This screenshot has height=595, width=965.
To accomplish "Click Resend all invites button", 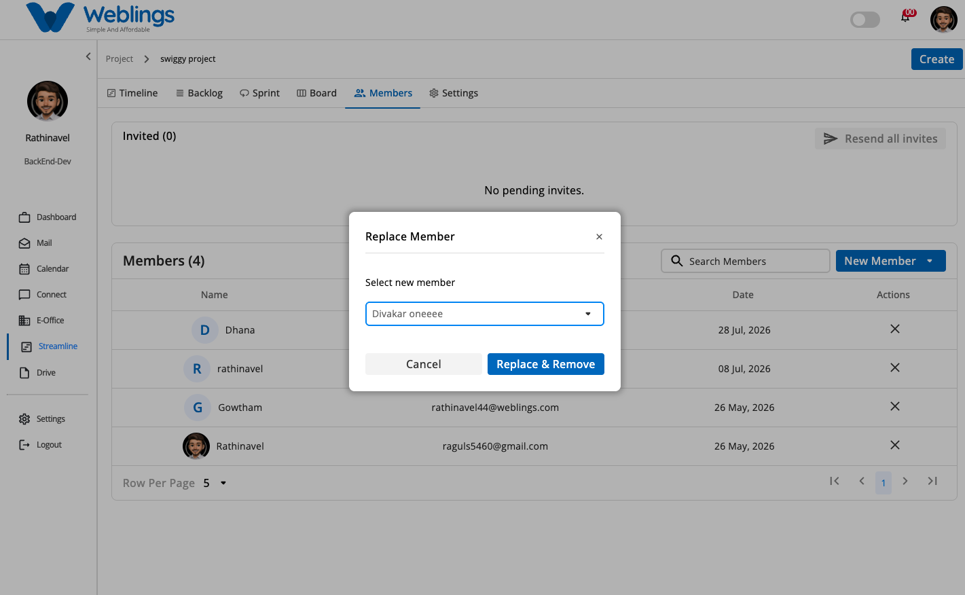I will [x=880, y=139].
